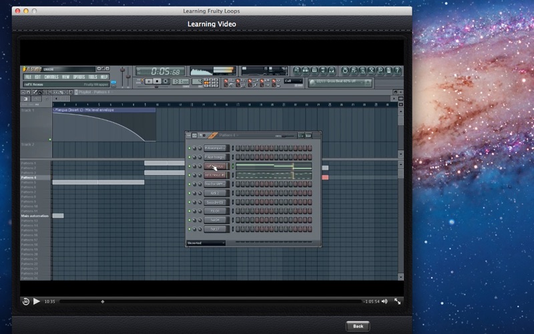The width and height of the screenshot is (534, 334).
Task: Click the step sequencer swing slider
Action: pyautogui.click(x=286, y=136)
